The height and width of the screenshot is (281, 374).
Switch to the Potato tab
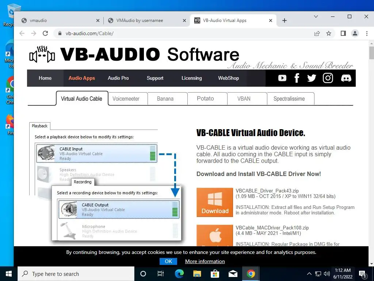(207, 99)
